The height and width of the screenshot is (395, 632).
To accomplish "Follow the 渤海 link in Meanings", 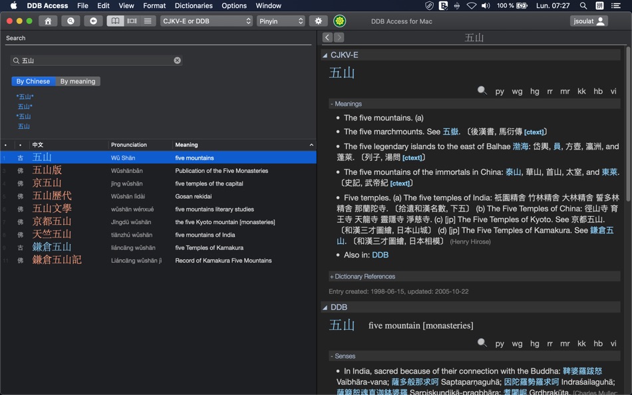I will (x=520, y=147).
